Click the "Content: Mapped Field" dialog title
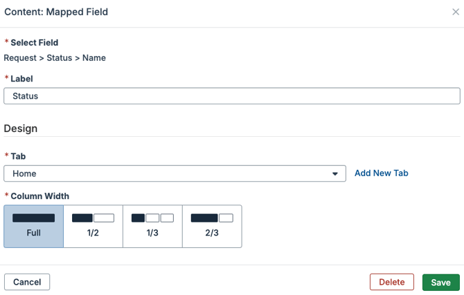This screenshot has width=464, height=295. 56,12
